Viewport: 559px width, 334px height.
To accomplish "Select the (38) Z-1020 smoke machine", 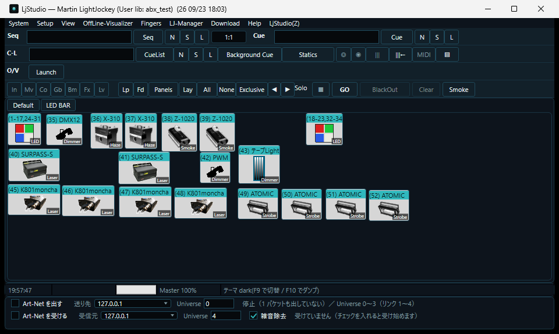I will (179, 133).
